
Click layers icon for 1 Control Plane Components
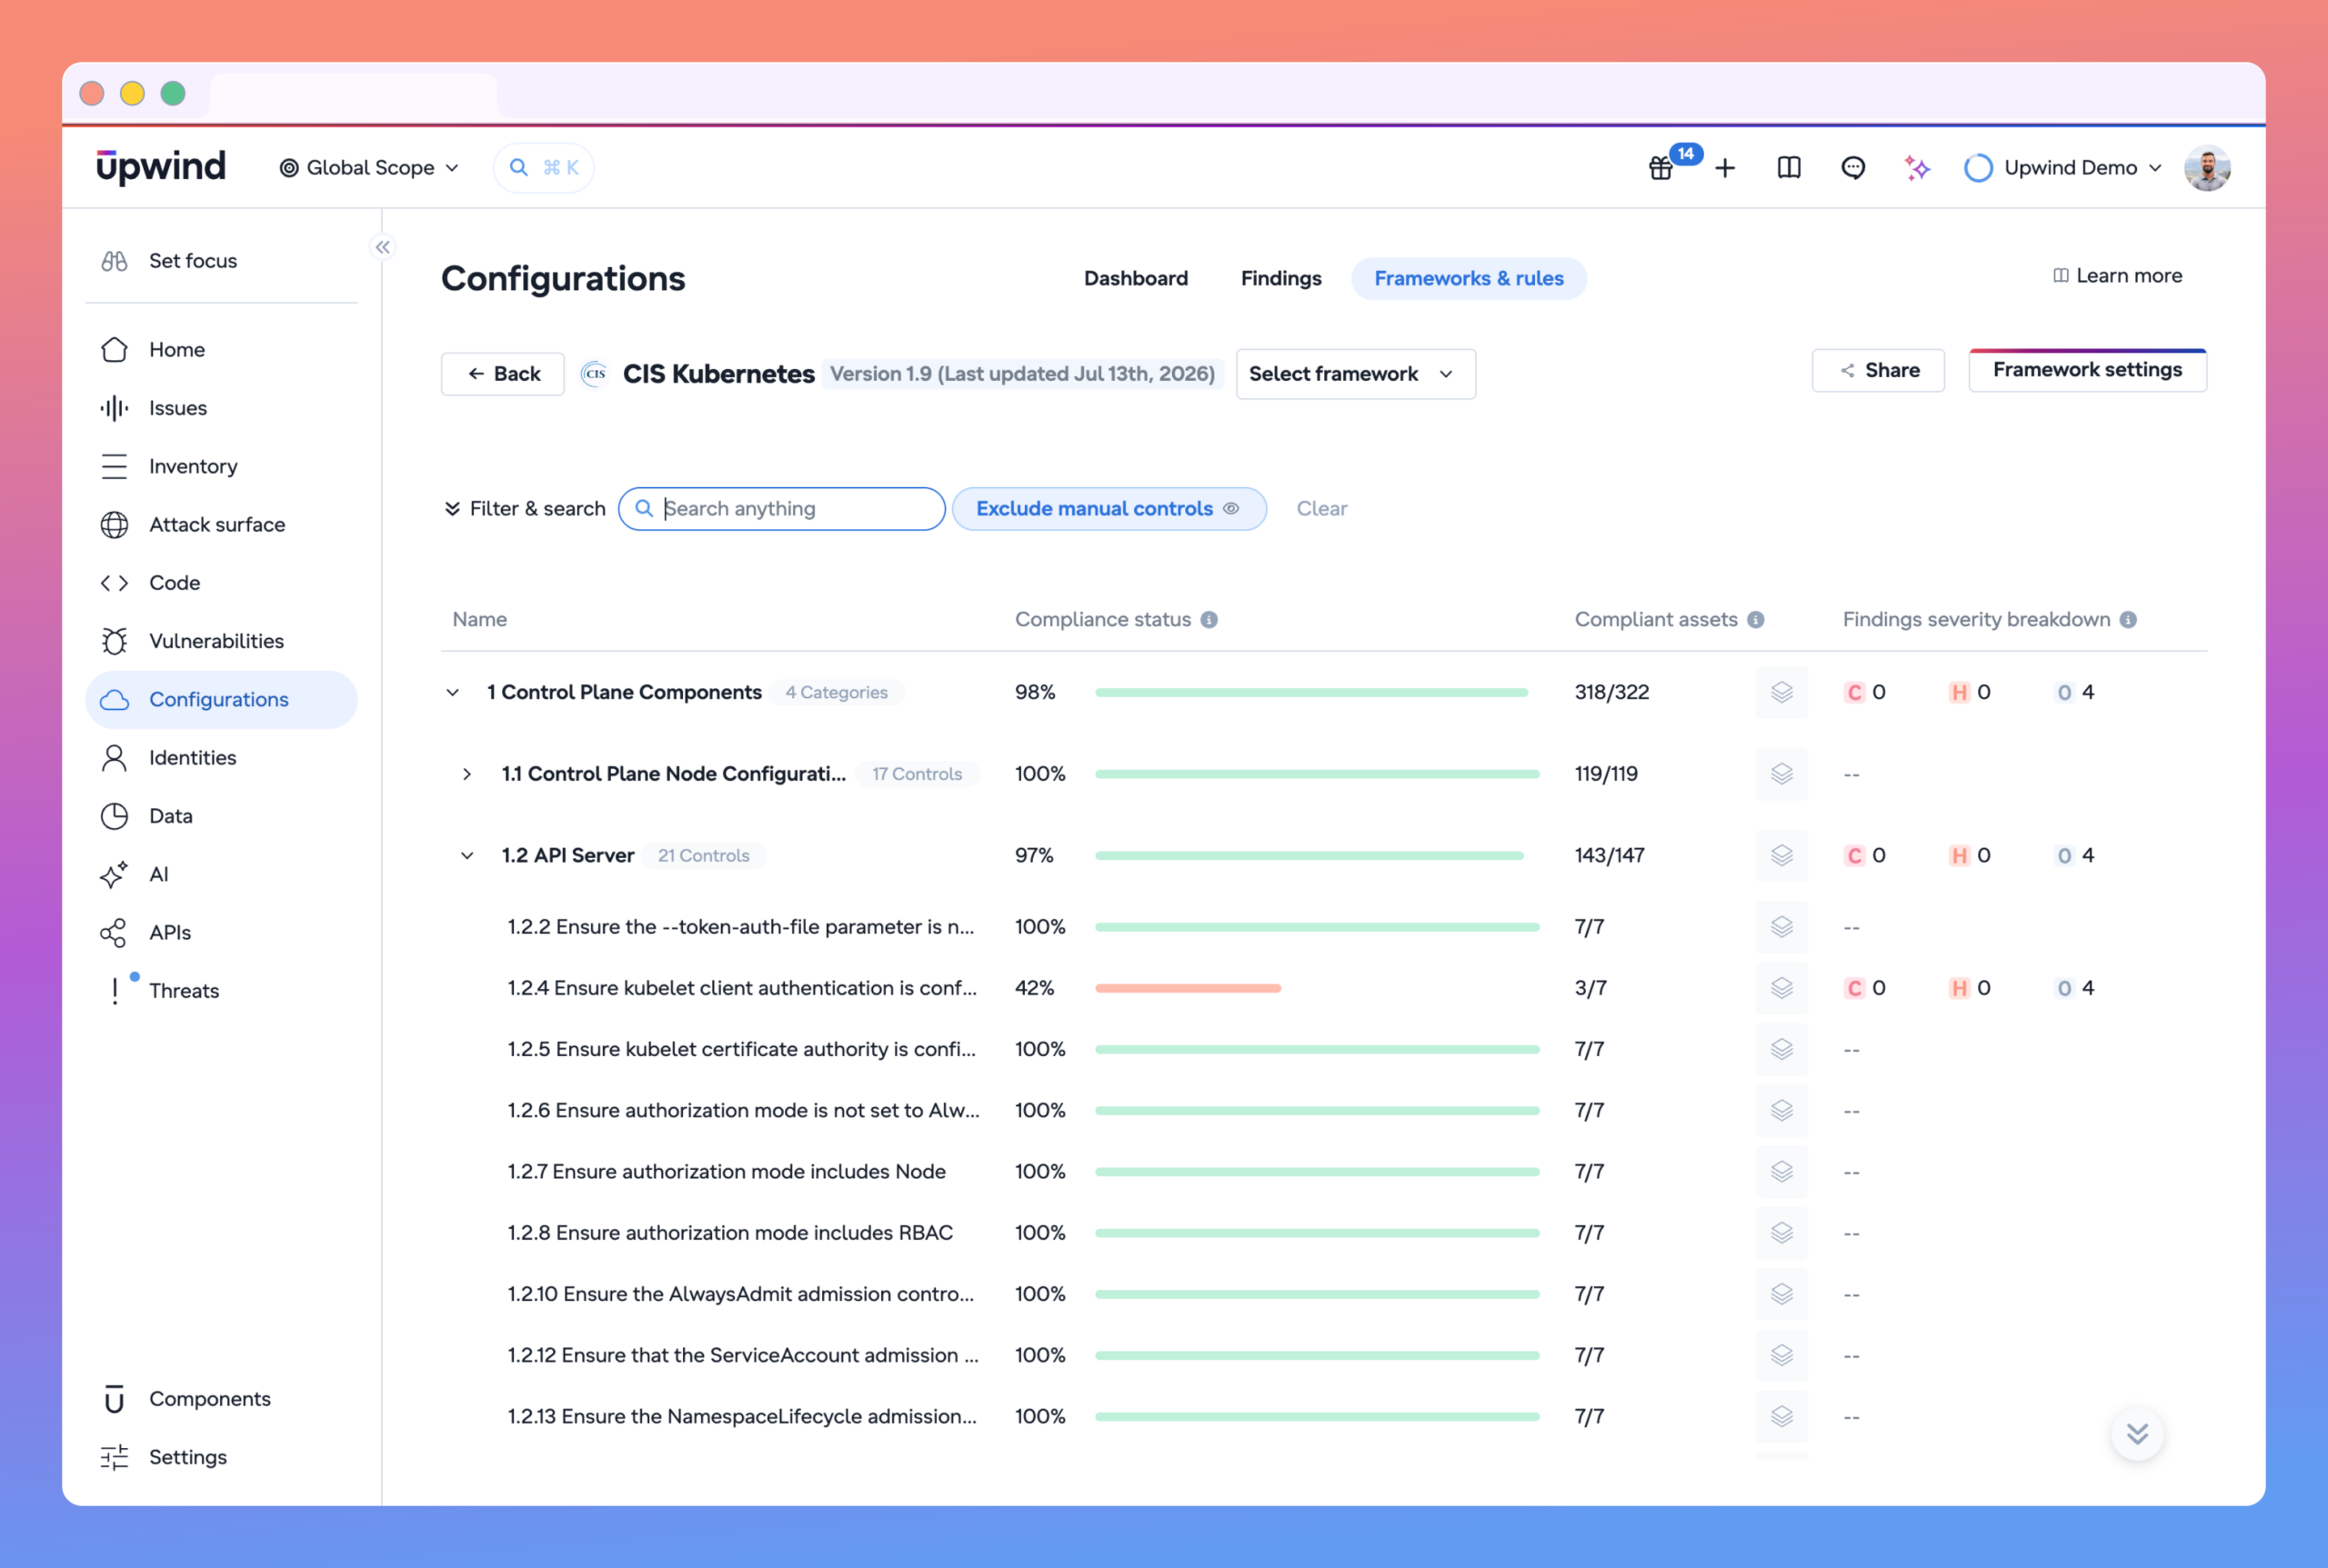[1781, 692]
